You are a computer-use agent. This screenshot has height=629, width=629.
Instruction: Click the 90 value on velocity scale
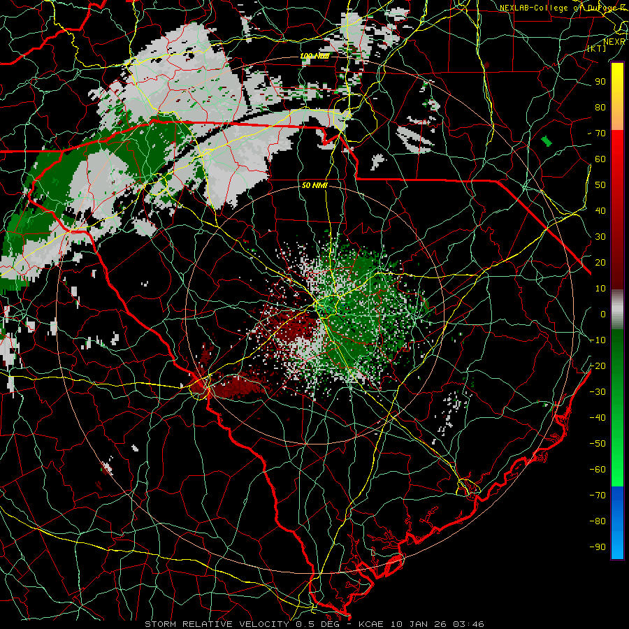tap(600, 82)
